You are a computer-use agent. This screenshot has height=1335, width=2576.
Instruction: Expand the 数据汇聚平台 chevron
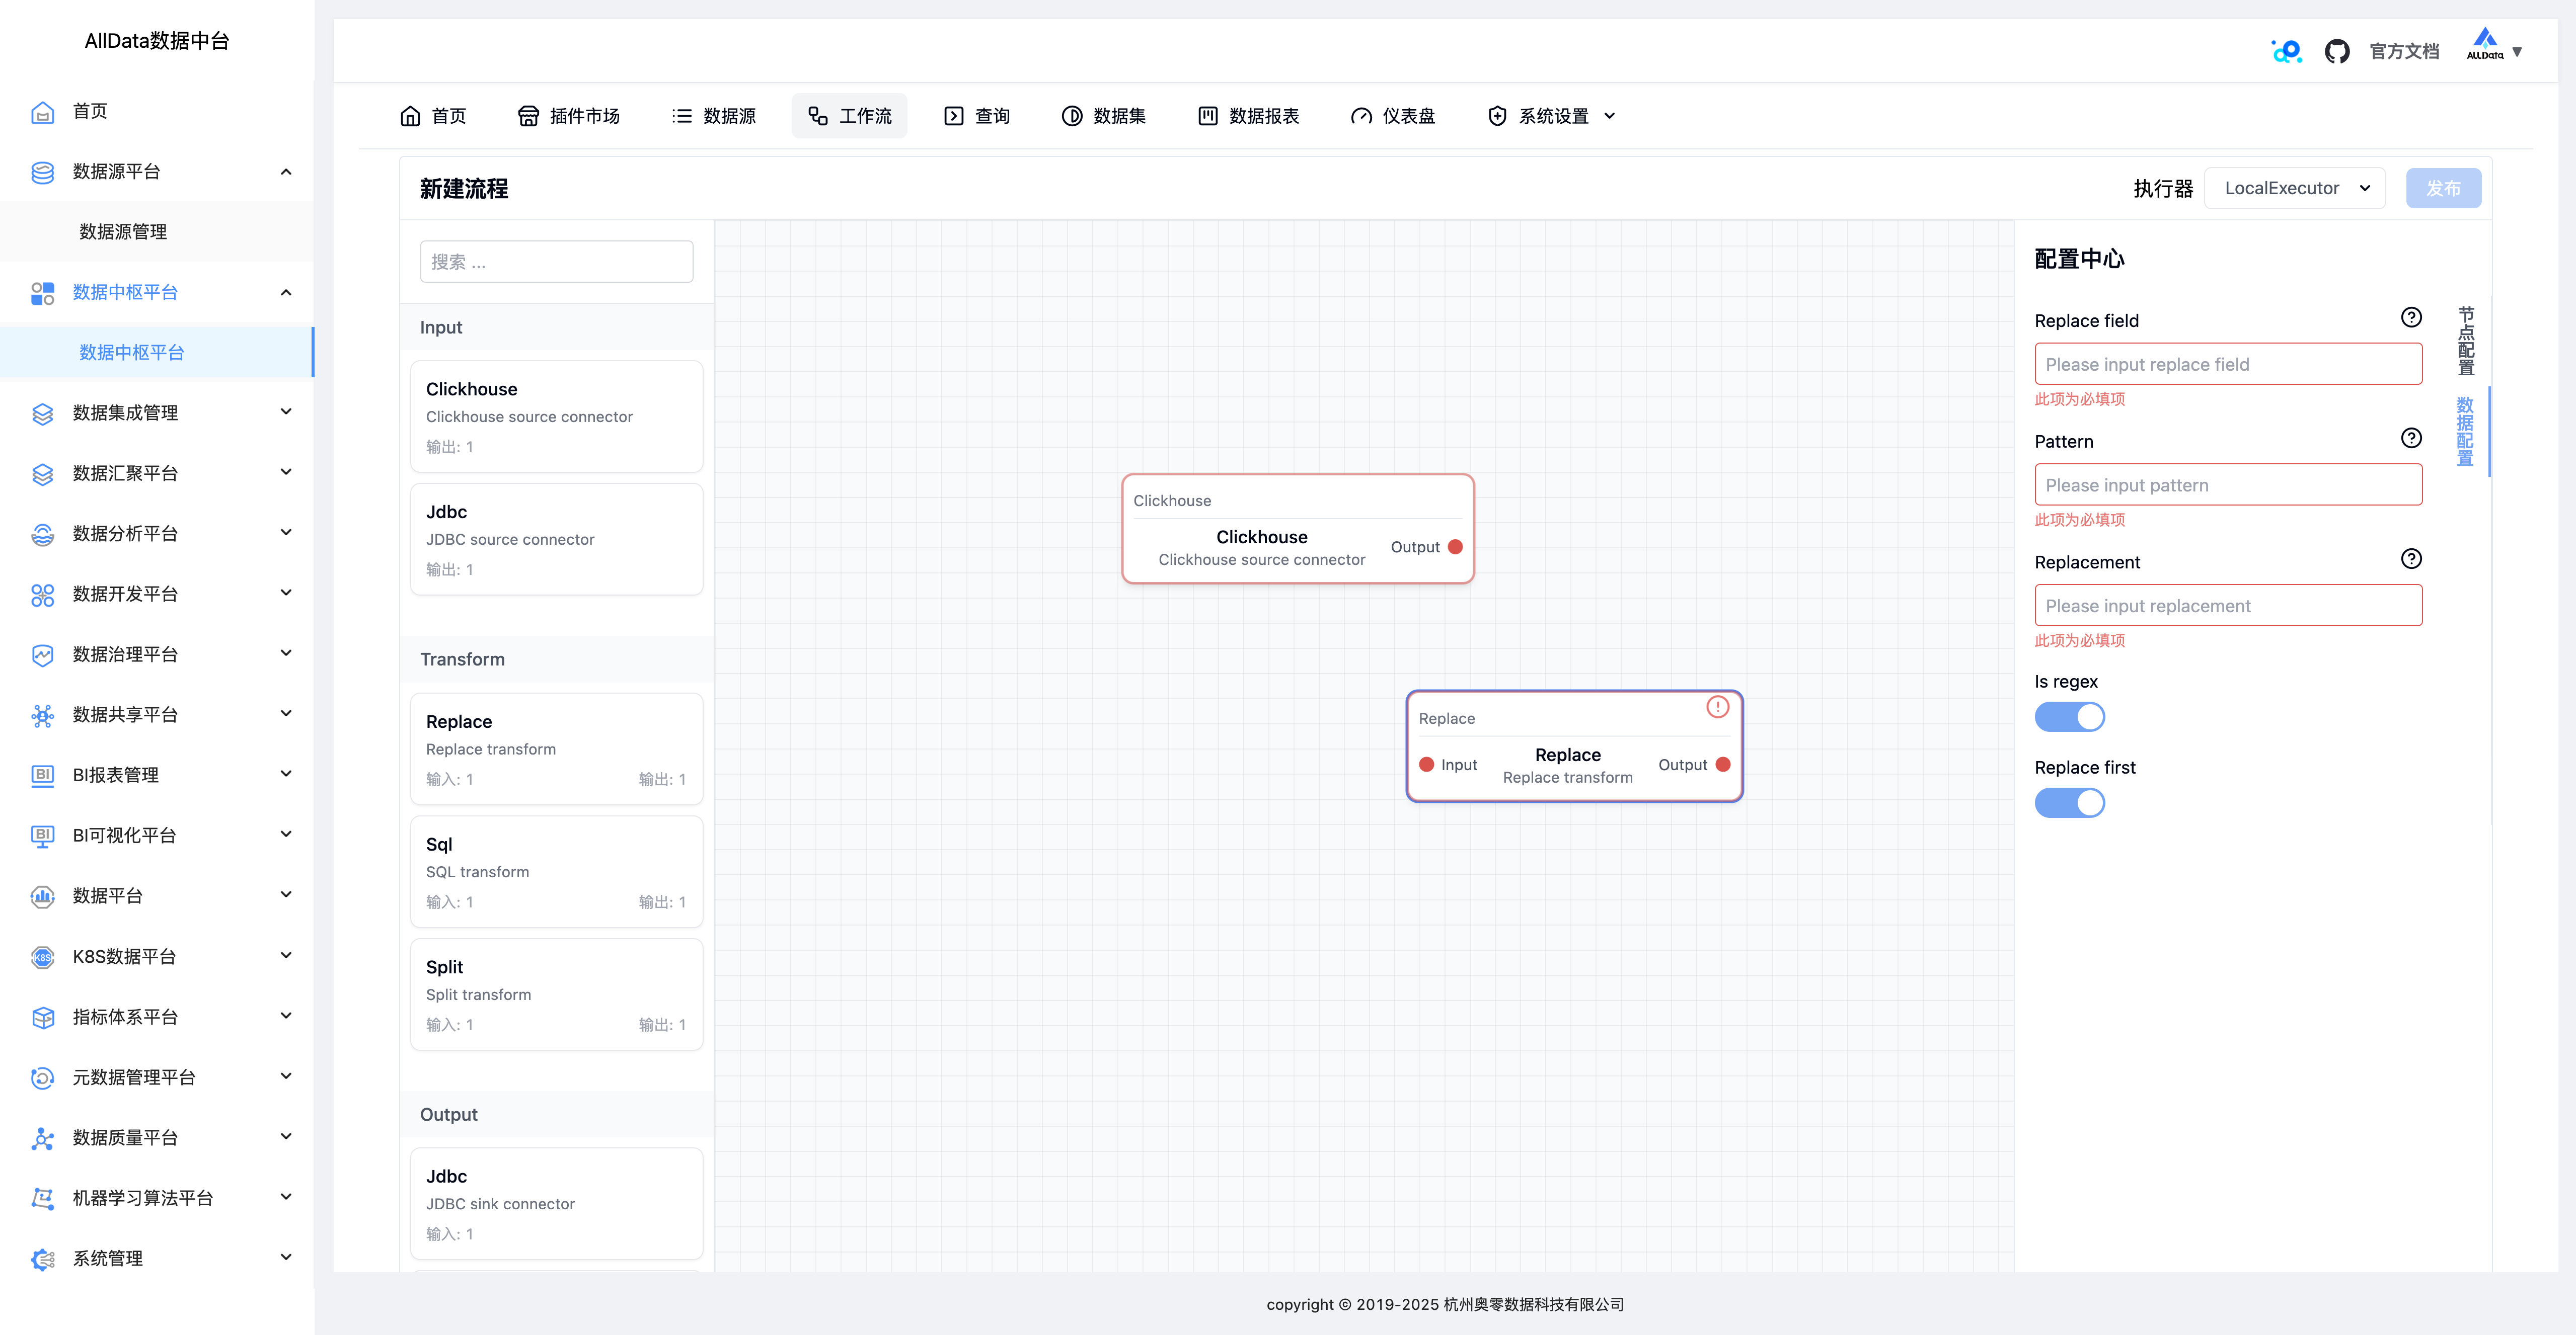[286, 473]
